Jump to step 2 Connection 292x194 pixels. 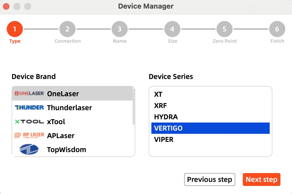(x=67, y=29)
